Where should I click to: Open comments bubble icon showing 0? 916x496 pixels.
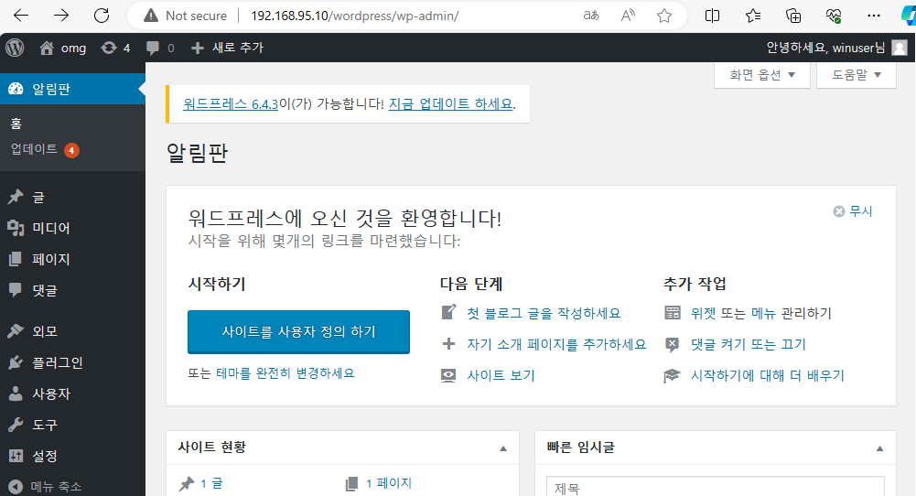tap(160, 48)
